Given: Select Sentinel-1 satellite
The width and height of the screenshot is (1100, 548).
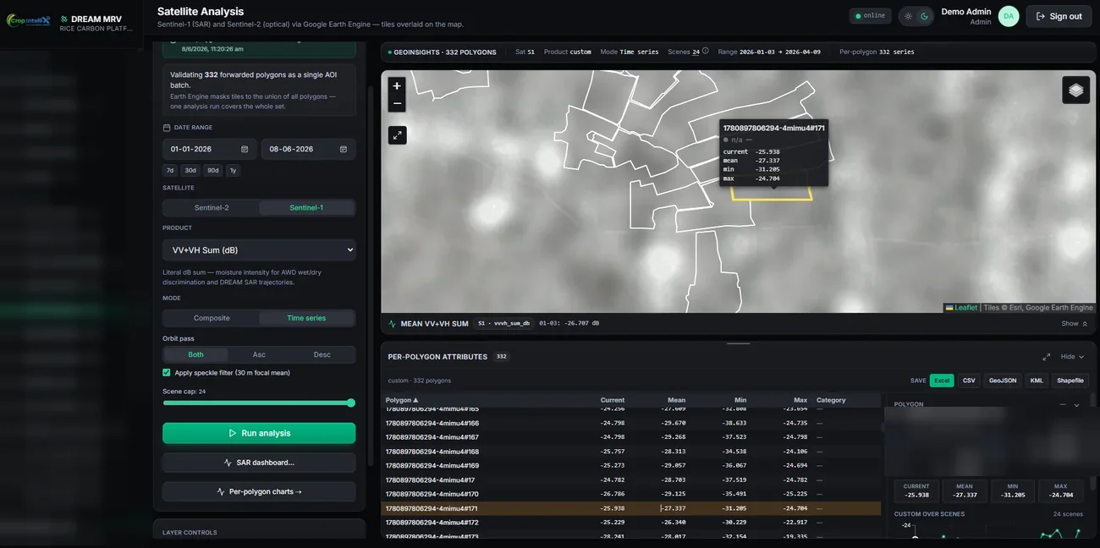Looking at the screenshot, I should (306, 207).
